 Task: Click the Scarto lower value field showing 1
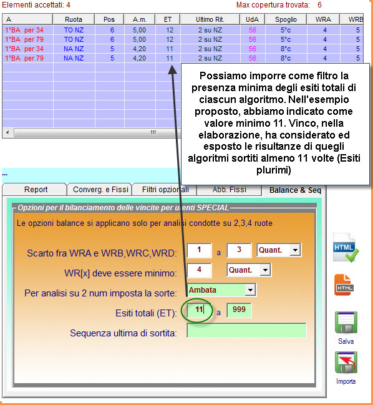point(199,250)
